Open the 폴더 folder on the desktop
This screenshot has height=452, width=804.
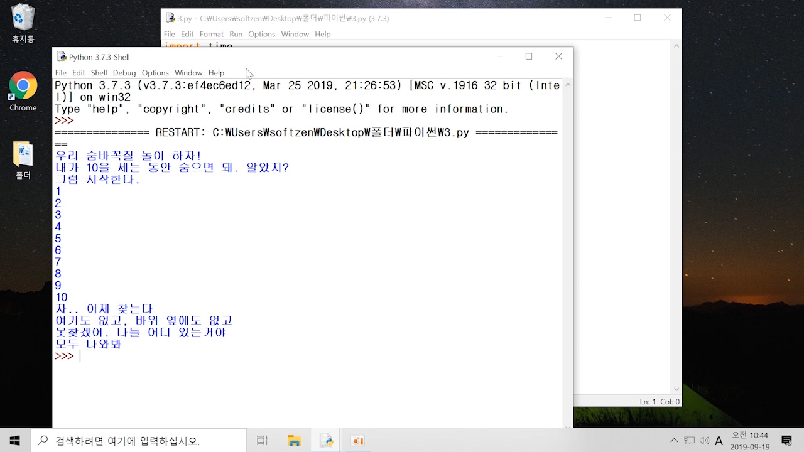tap(23, 160)
